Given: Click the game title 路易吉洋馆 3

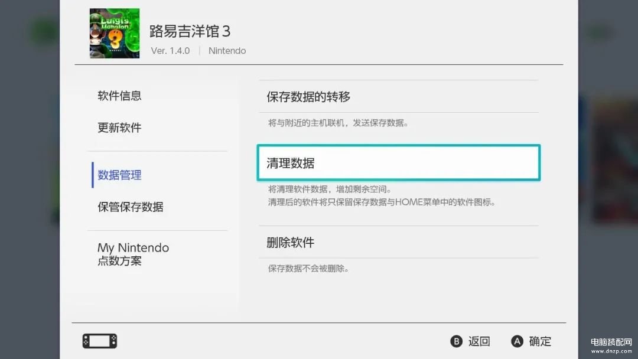Looking at the screenshot, I should coord(190,31).
